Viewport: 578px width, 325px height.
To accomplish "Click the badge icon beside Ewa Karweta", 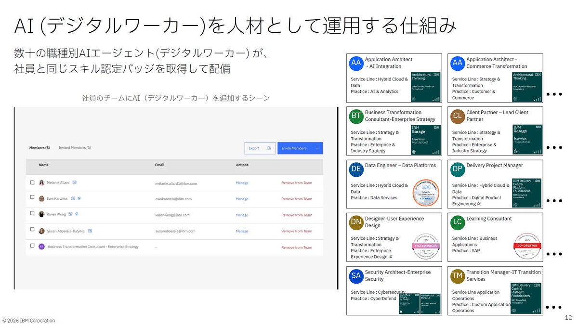I will click(x=79, y=198).
